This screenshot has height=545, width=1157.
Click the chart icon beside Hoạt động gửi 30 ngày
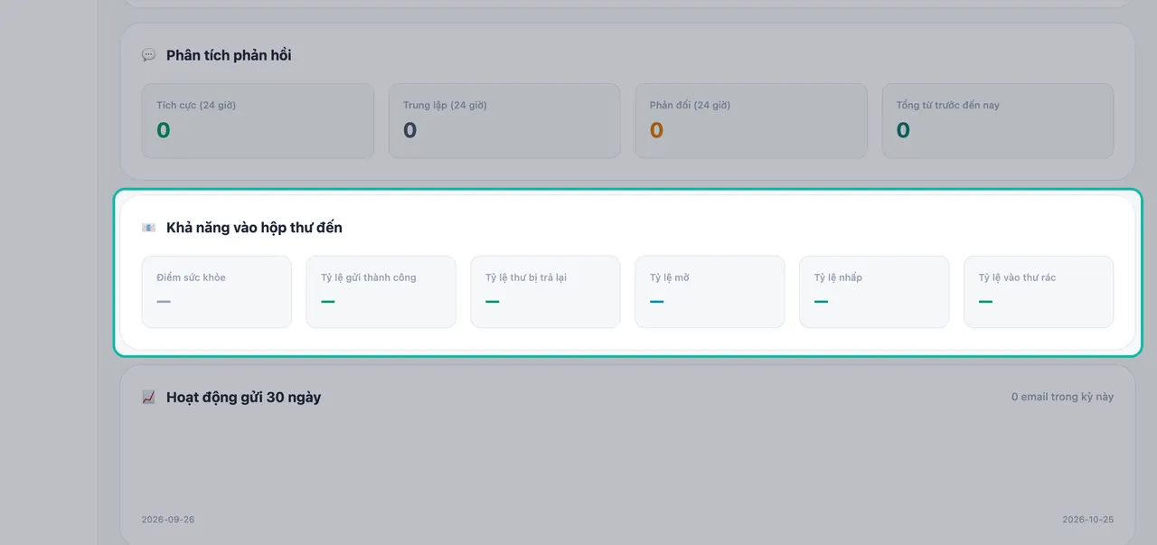148,398
